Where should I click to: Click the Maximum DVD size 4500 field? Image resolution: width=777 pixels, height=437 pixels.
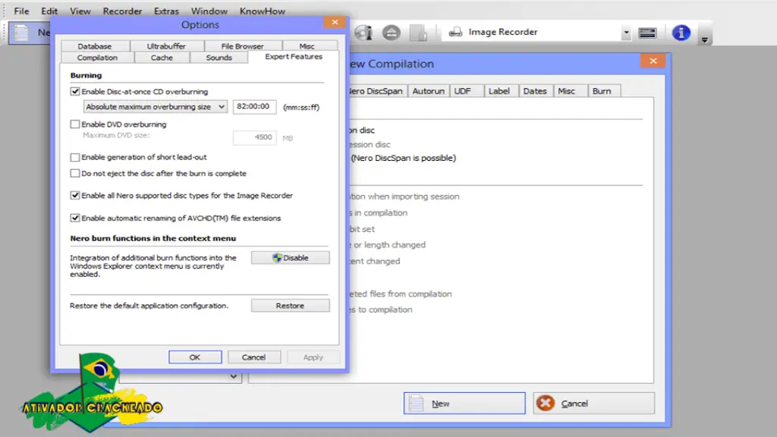(254, 137)
